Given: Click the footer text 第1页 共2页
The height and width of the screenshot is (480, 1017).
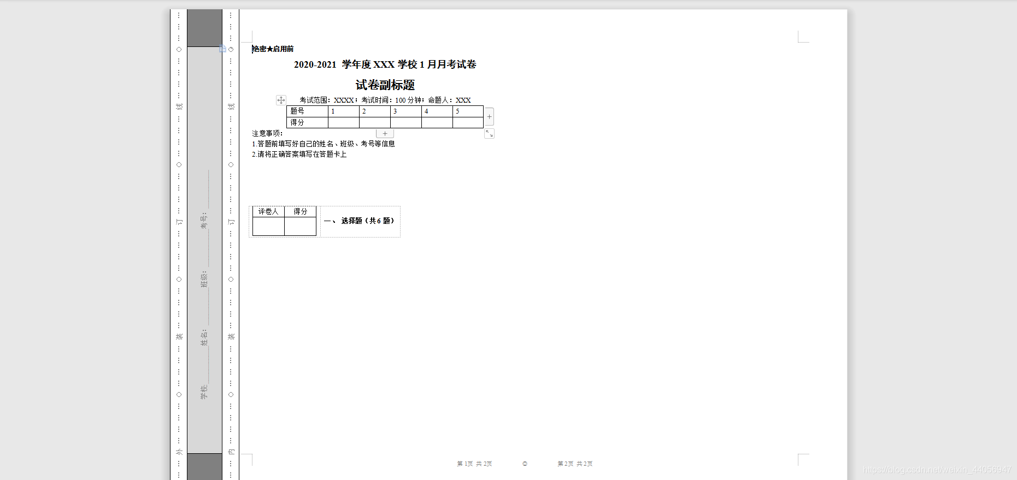Looking at the screenshot, I should click(474, 464).
